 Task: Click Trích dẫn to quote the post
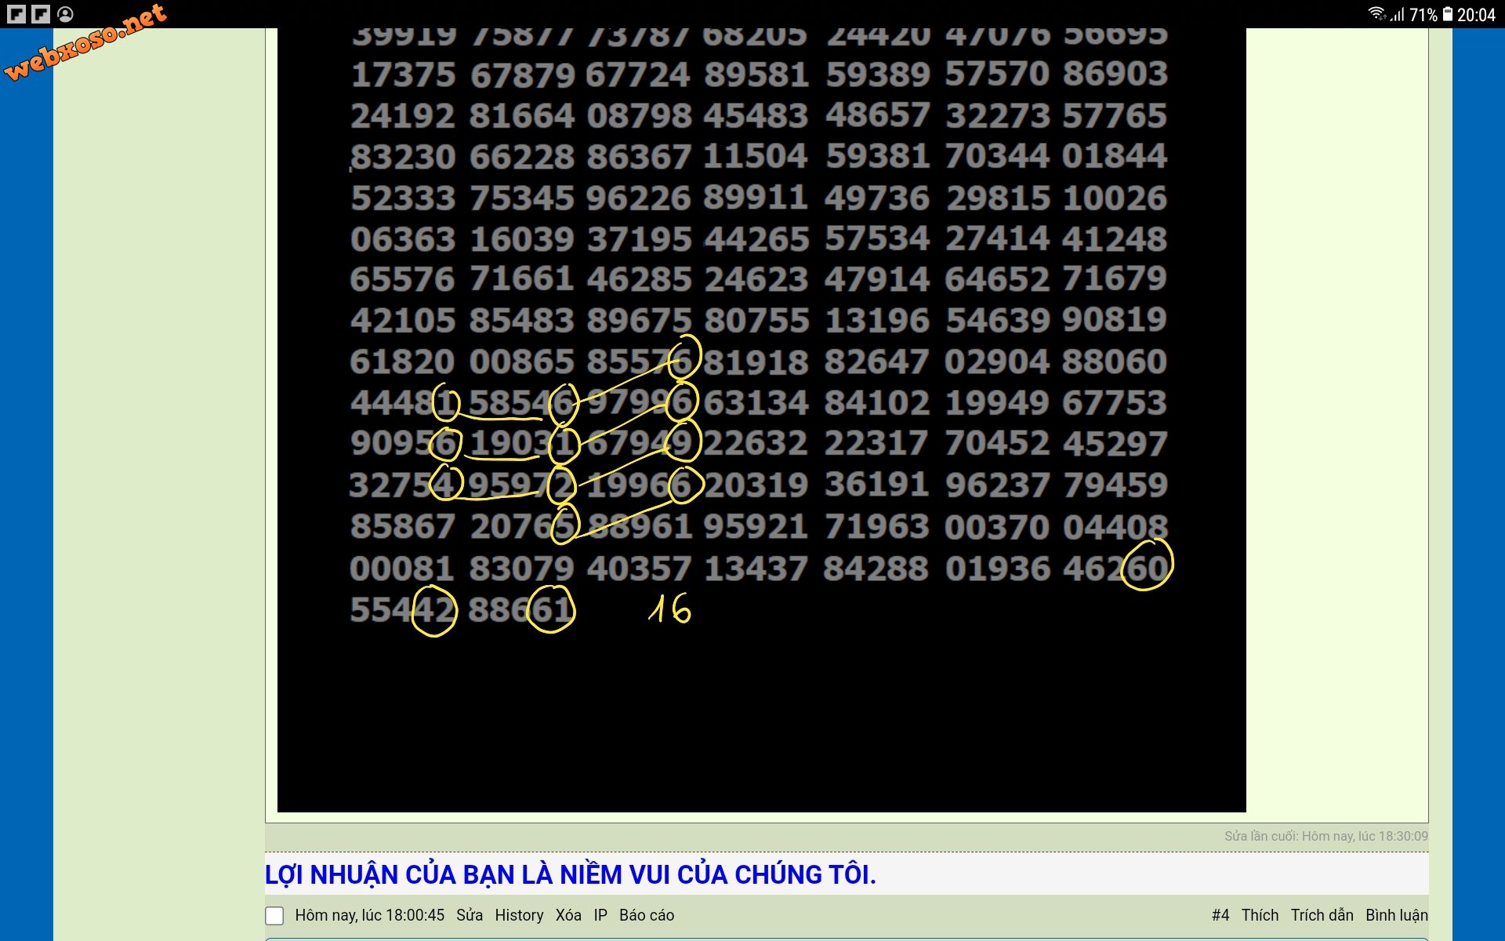click(x=1322, y=915)
